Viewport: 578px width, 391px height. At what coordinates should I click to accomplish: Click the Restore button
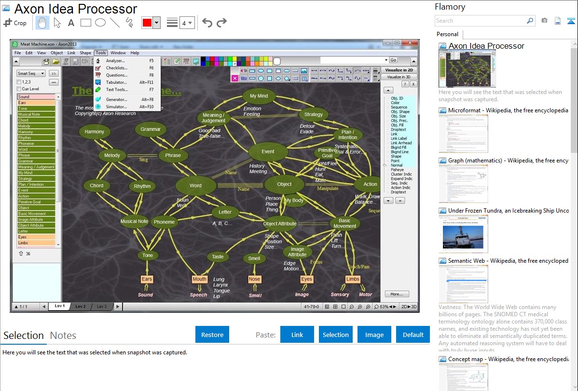tap(212, 335)
